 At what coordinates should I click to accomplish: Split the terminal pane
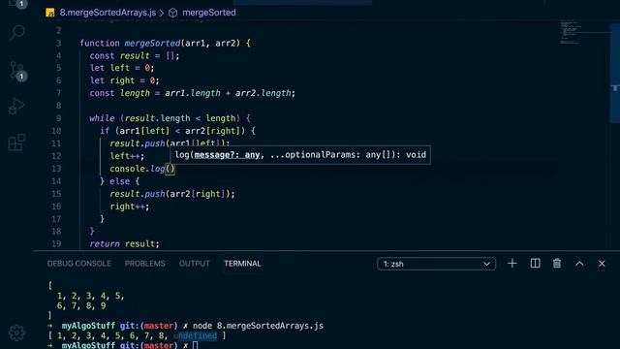535,264
